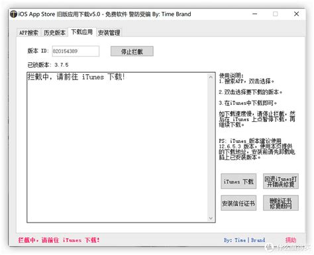The image size is (314, 255).
Task: Click instruction line 1.搜索APP，双击选择
Action: [246, 81]
